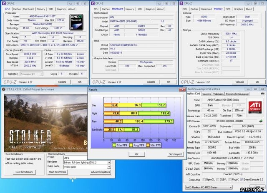The height and width of the screenshot is (193, 267).
Task: Click the Device ID 1002 - 6739 field
Action: pos(209,126)
